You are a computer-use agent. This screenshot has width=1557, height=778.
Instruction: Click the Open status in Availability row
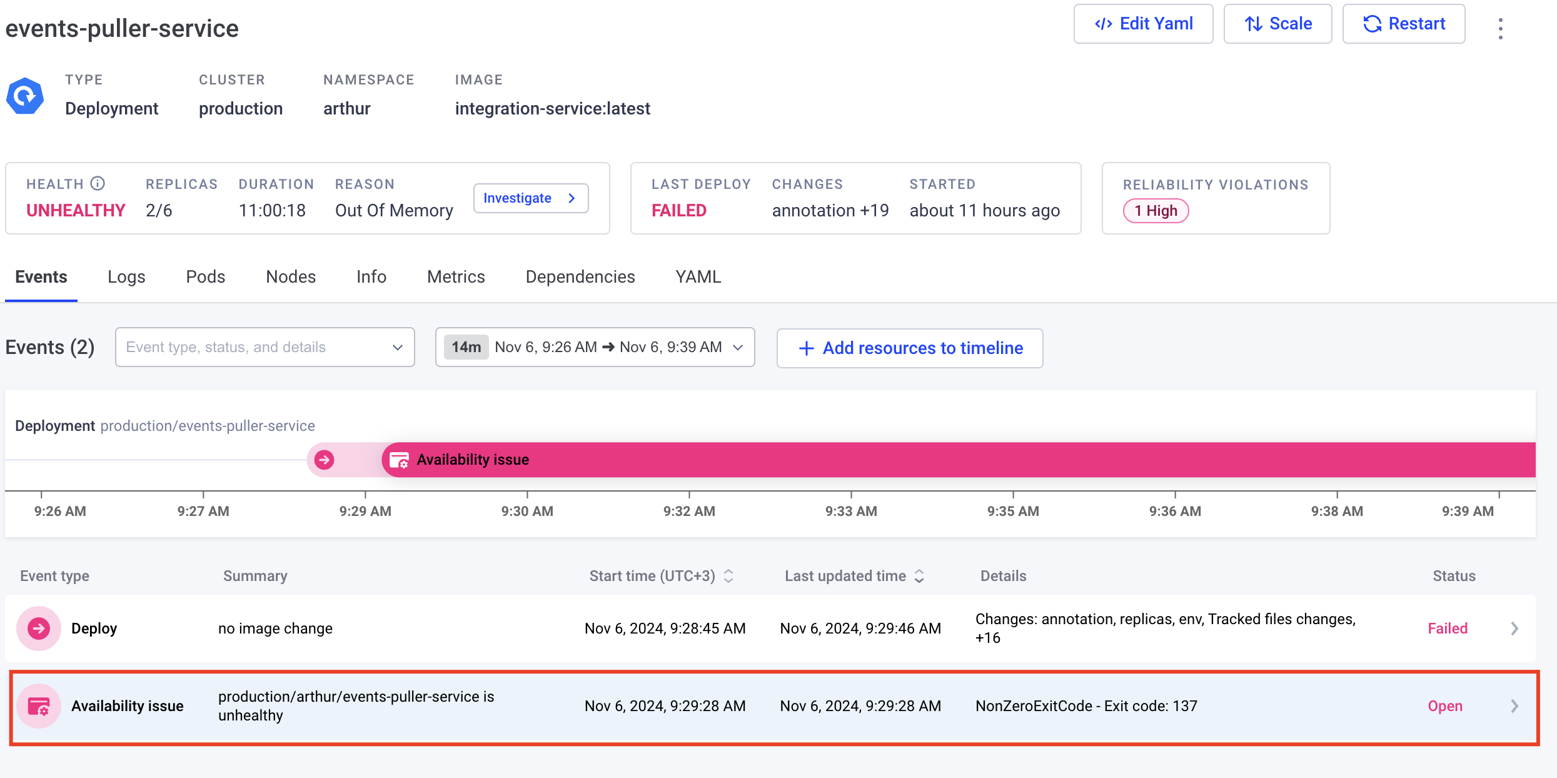pyautogui.click(x=1445, y=706)
